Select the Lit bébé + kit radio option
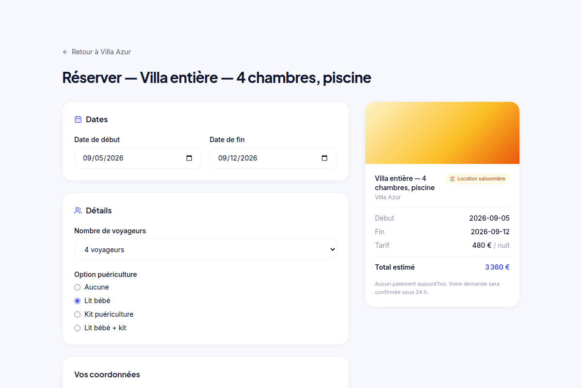This screenshot has width=582, height=388. pyautogui.click(x=77, y=328)
